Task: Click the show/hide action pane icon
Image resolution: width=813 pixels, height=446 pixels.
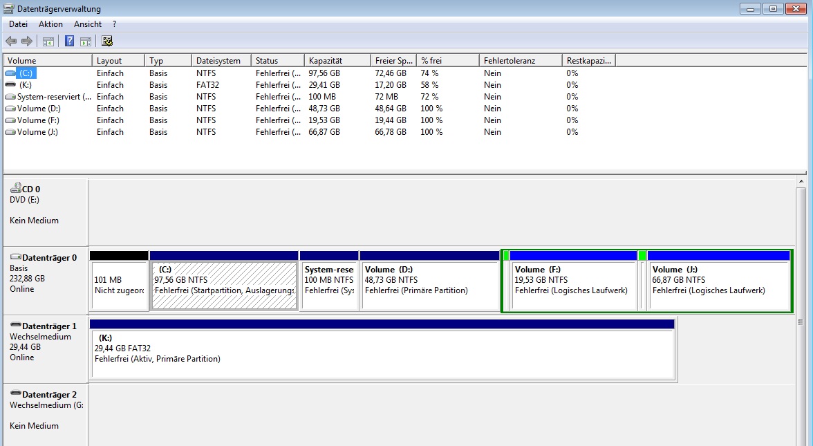Action: 86,41
